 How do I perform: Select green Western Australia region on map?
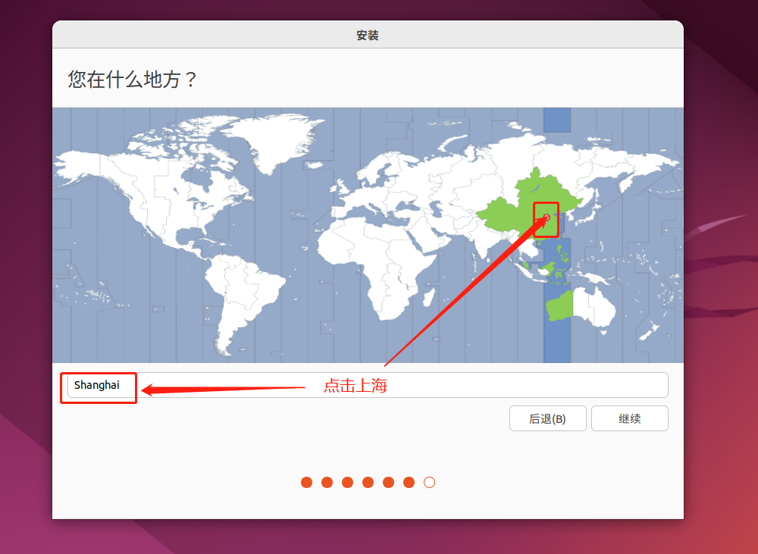[560, 306]
